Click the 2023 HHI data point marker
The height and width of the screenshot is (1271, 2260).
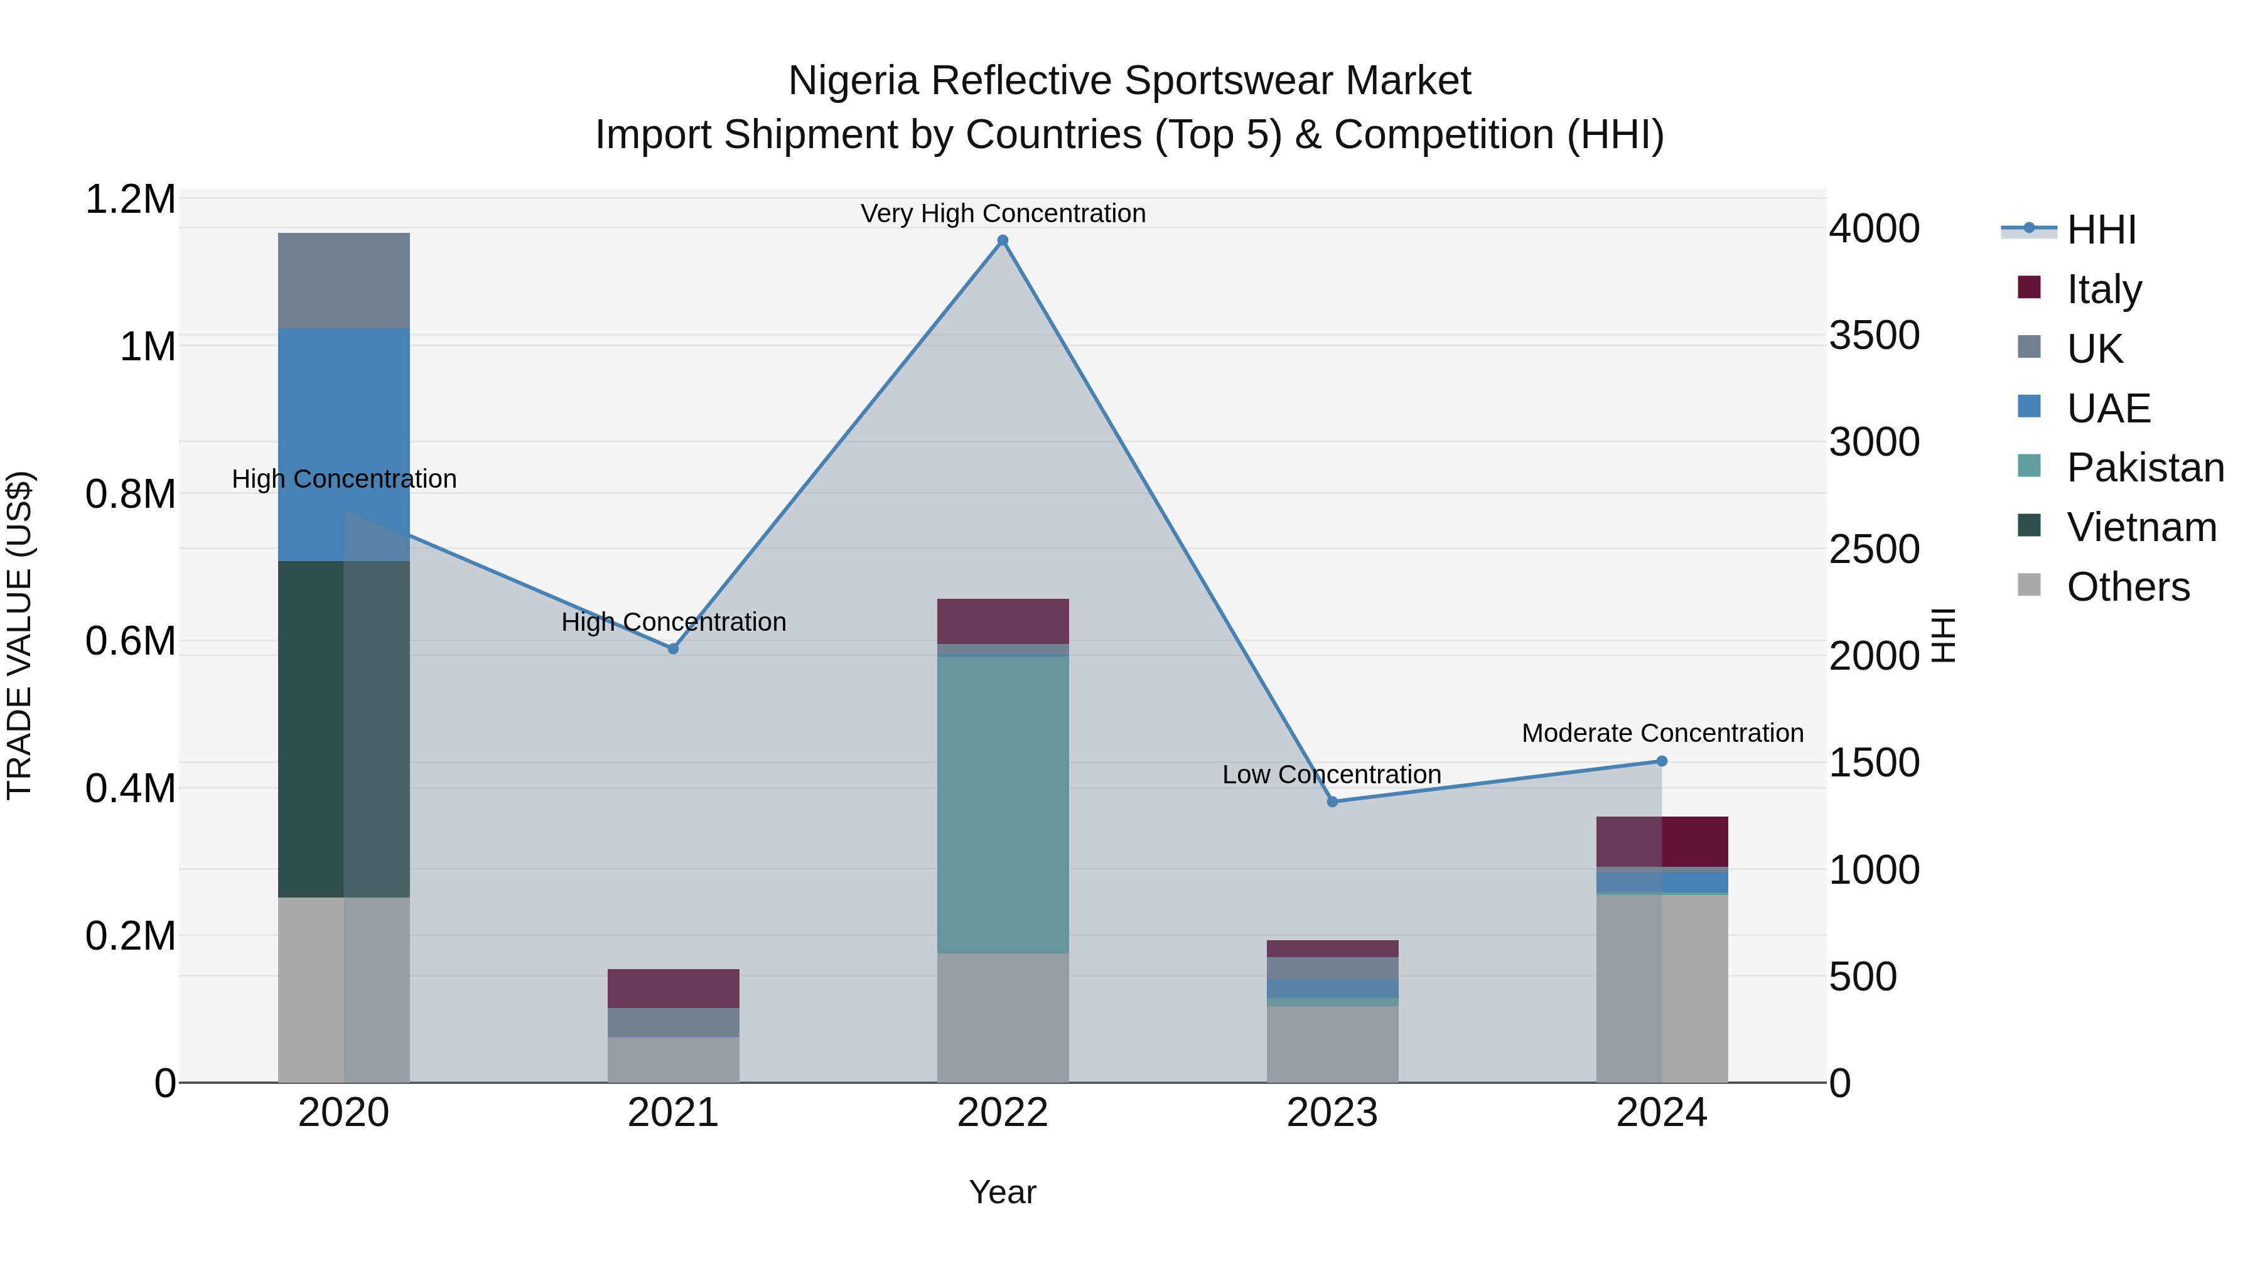[1333, 802]
